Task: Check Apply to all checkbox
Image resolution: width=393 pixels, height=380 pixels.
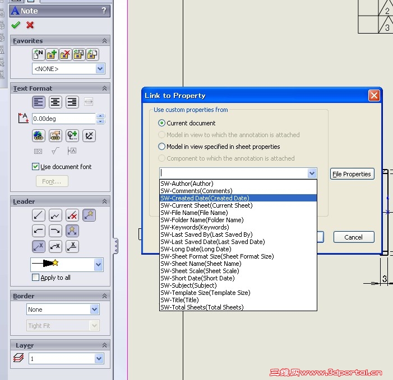Action: click(35, 278)
